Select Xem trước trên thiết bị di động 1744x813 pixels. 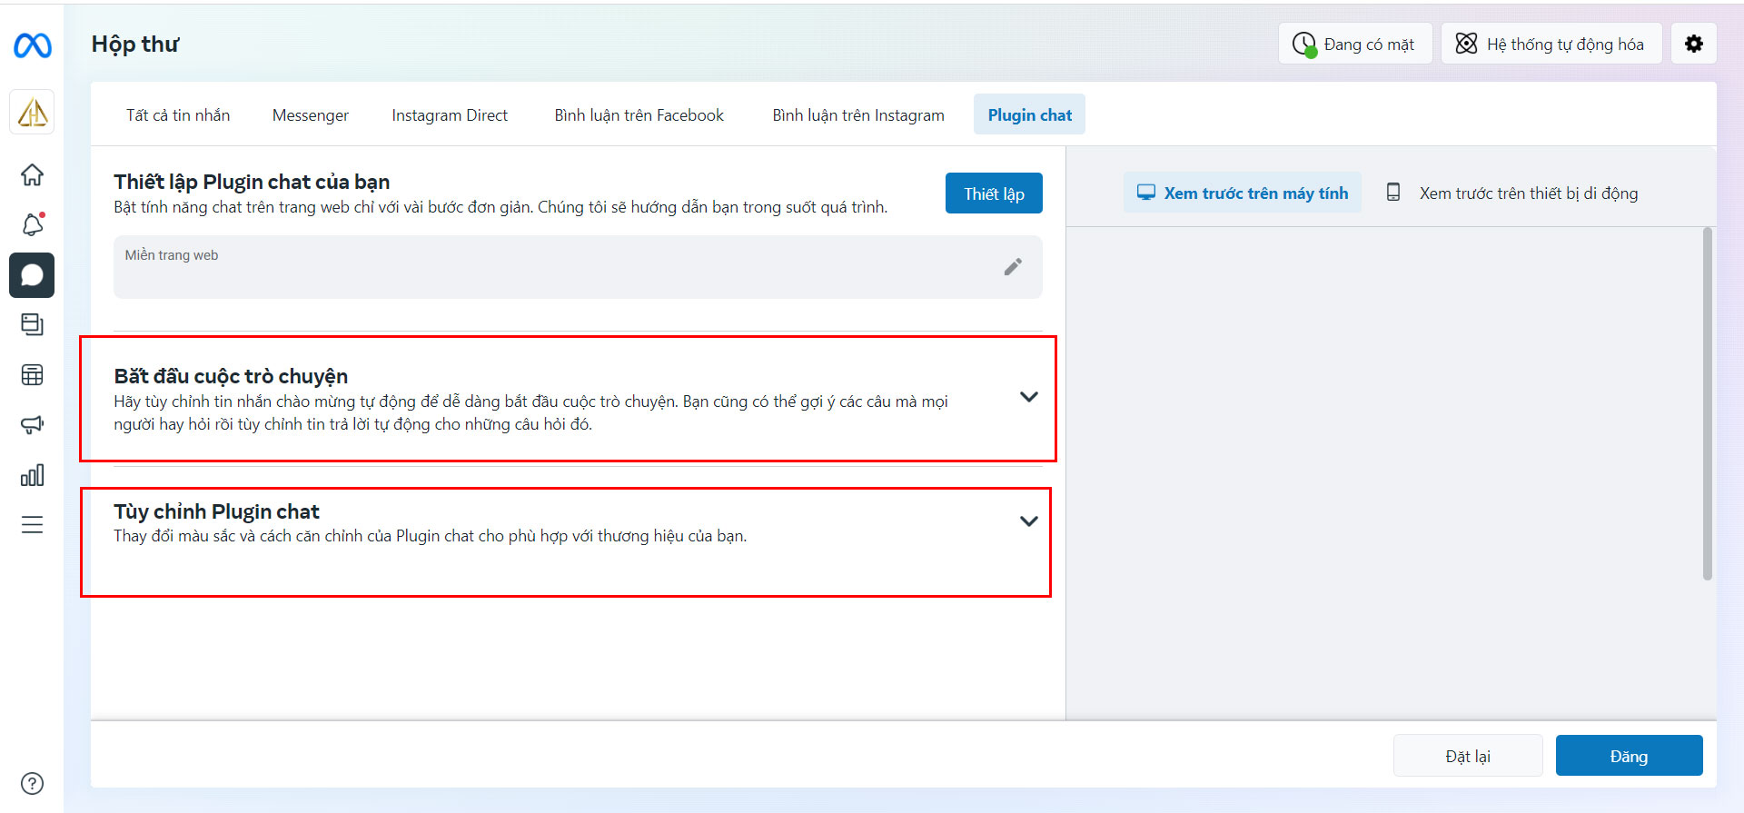click(x=1512, y=193)
